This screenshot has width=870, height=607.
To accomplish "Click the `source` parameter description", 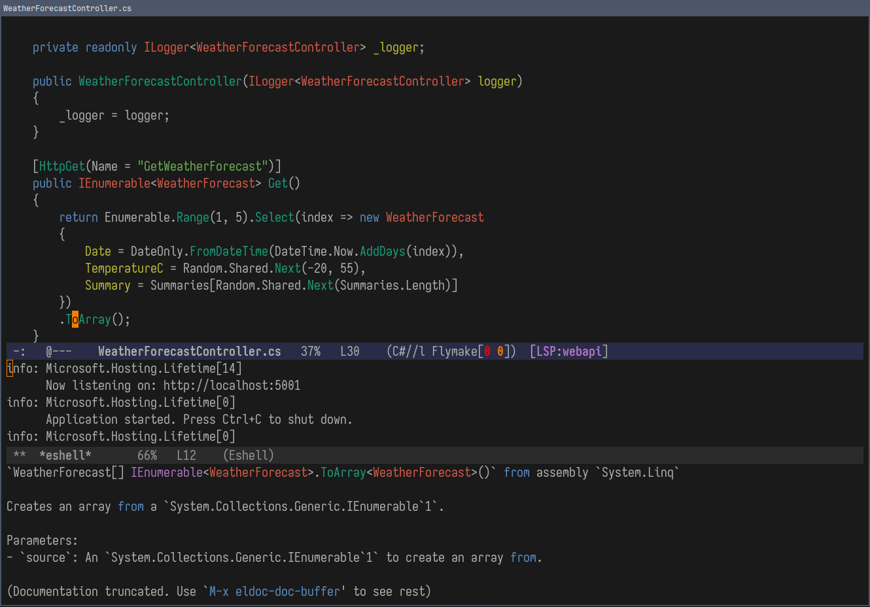I will [275, 557].
